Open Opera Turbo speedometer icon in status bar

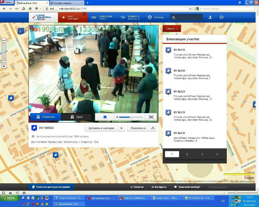coord(24,193)
